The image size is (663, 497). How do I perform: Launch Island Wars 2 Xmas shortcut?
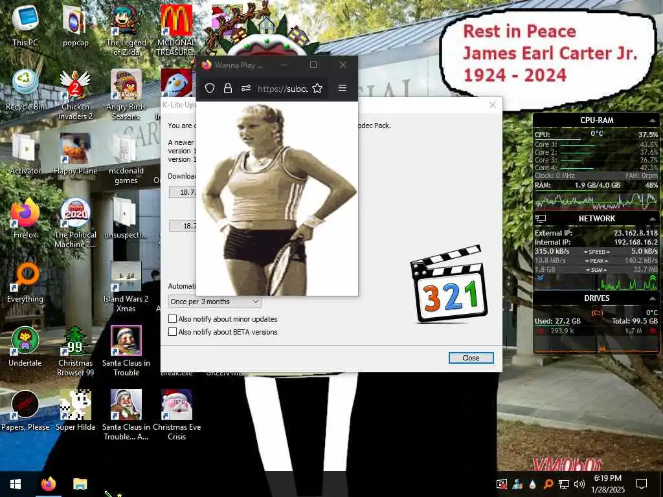click(x=126, y=287)
